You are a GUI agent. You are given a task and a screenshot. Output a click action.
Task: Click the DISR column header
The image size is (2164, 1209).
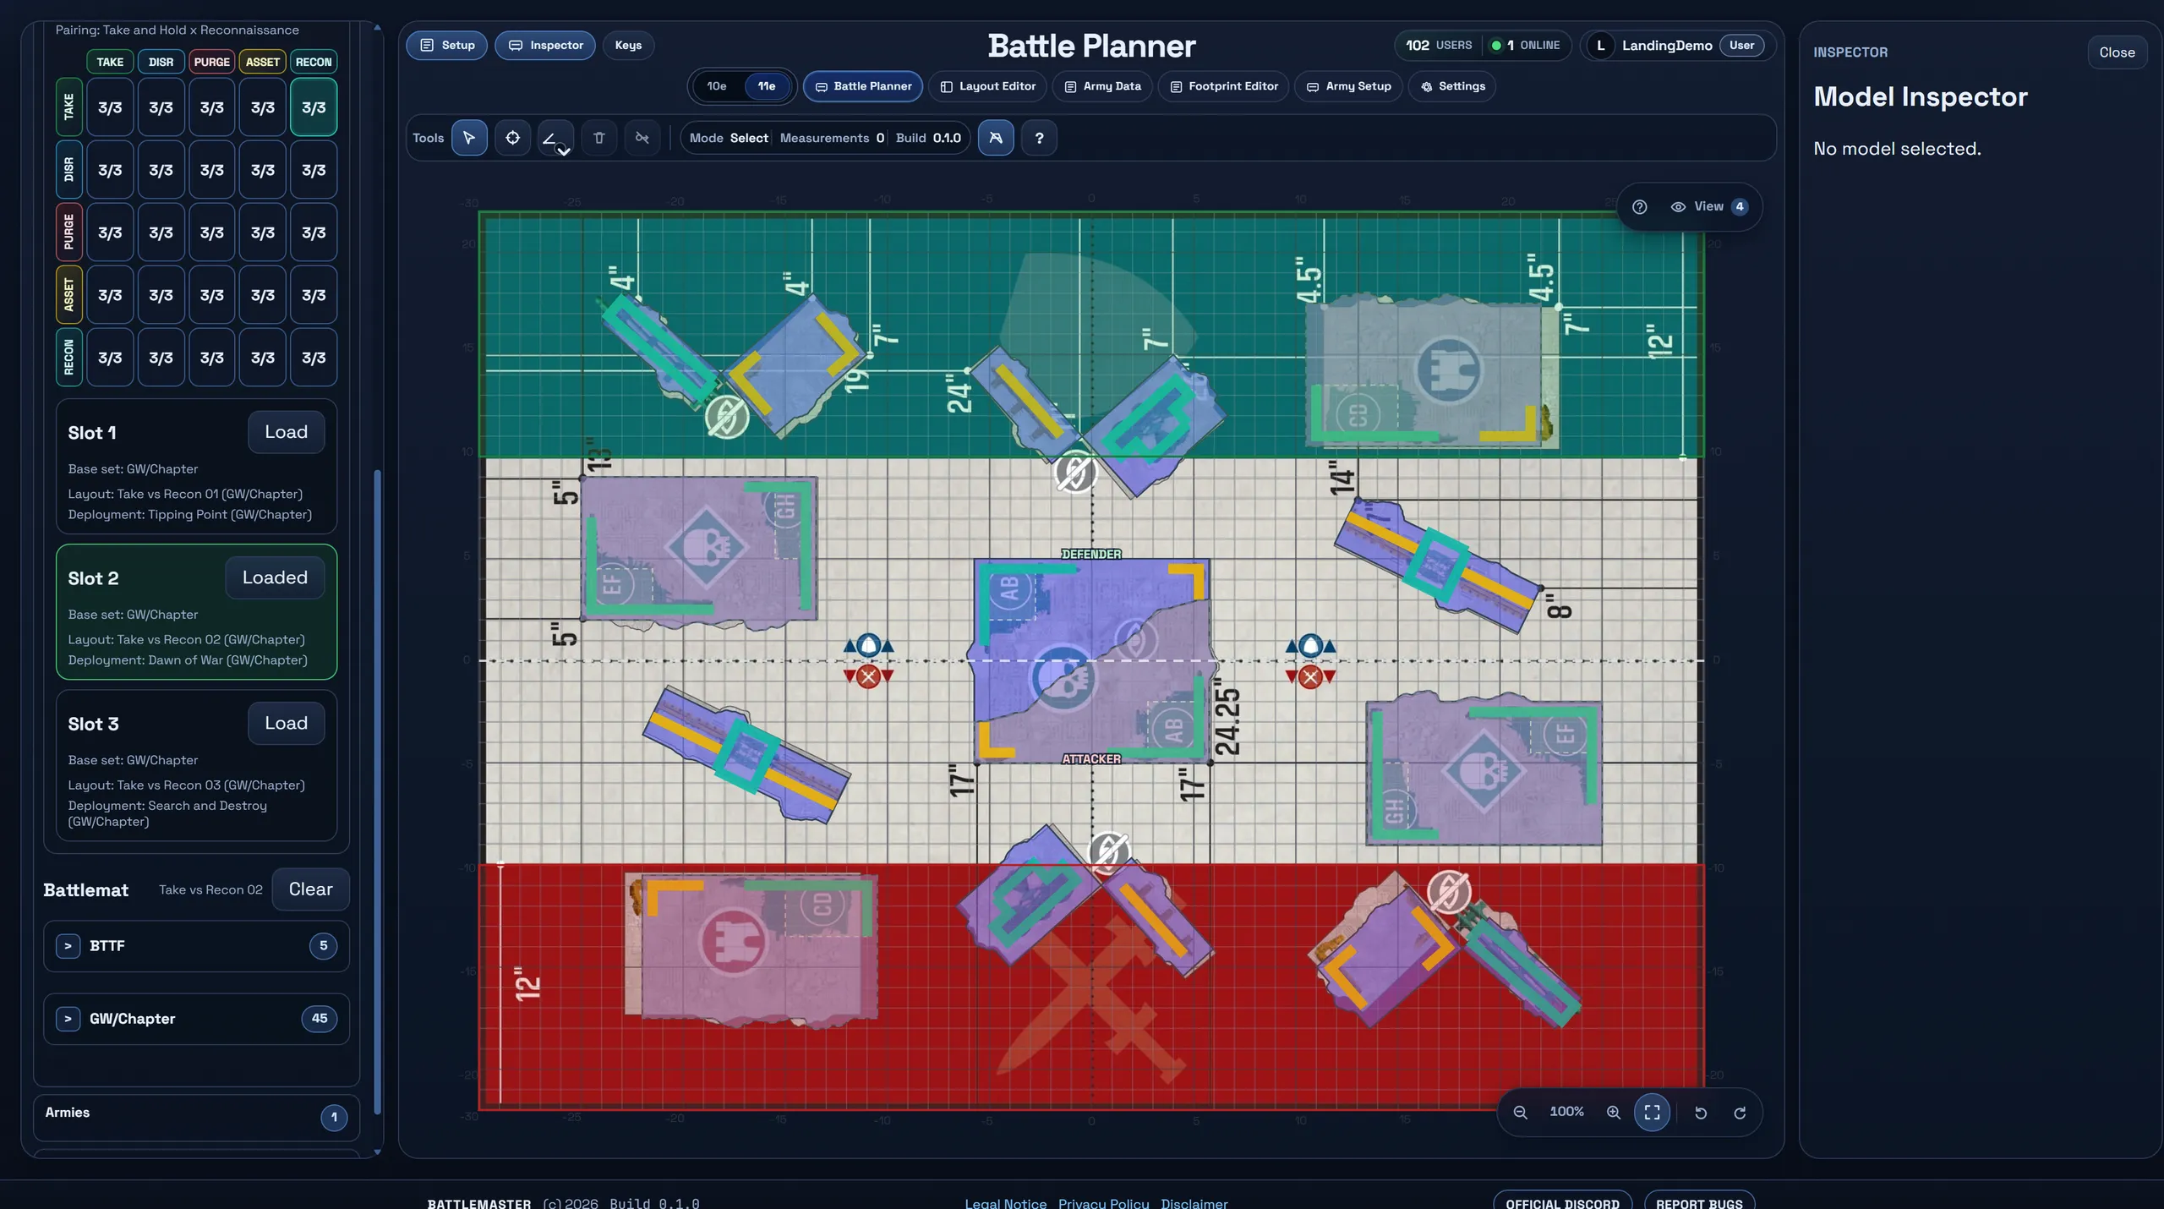point(161,62)
